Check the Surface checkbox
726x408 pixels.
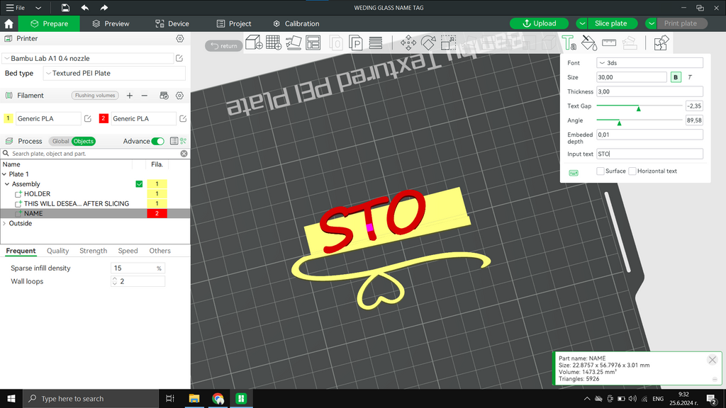pyautogui.click(x=600, y=171)
